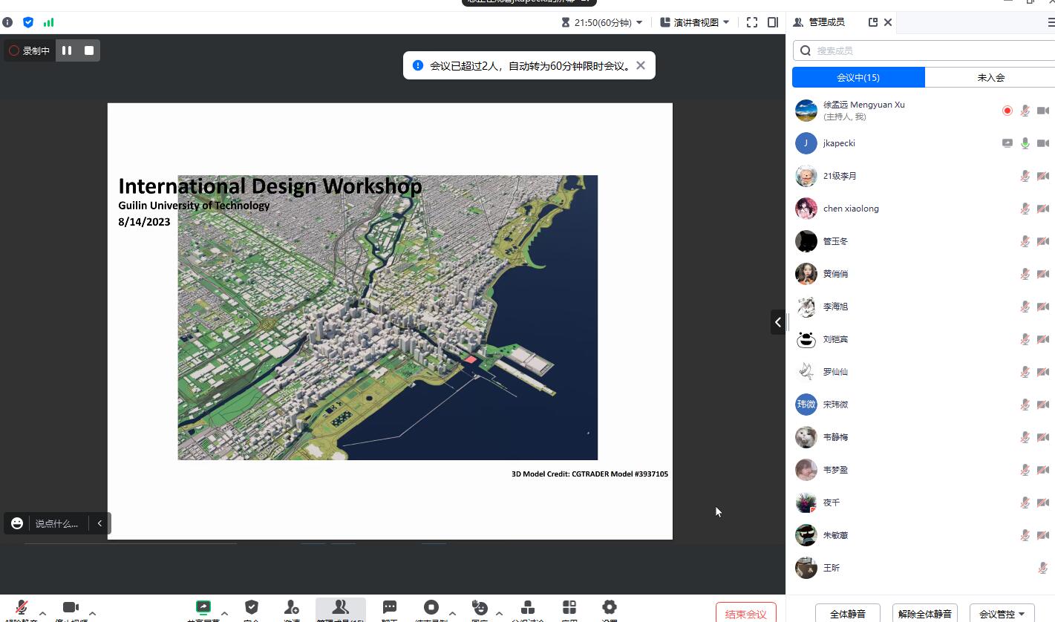
Task: Toggle your own microphone in bottom toolbar
Action: [x=22, y=608]
